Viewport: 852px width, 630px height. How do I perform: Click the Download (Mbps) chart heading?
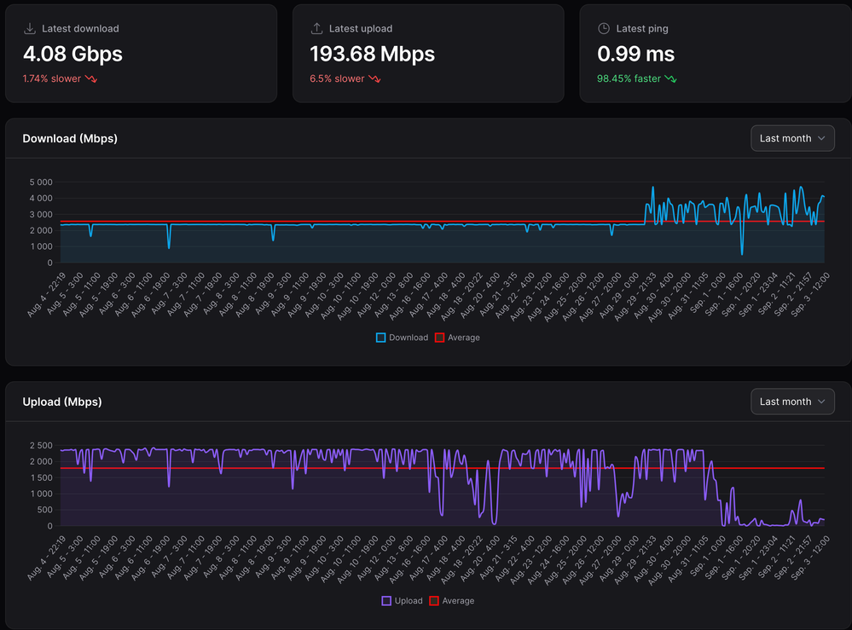tap(70, 138)
